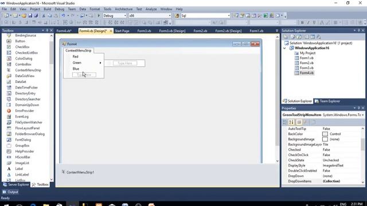Screen dimensions: 367x206
Task: Open the active document list dropdown
Action: (277, 30)
